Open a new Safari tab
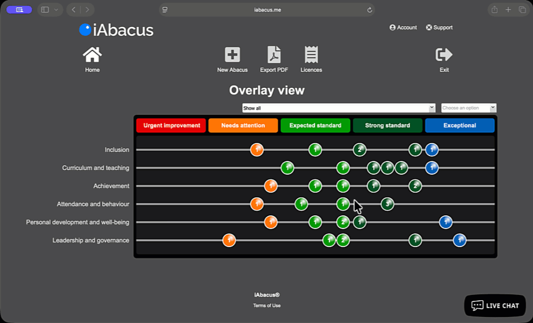533x323 pixels. pyautogui.click(x=508, y=10)
